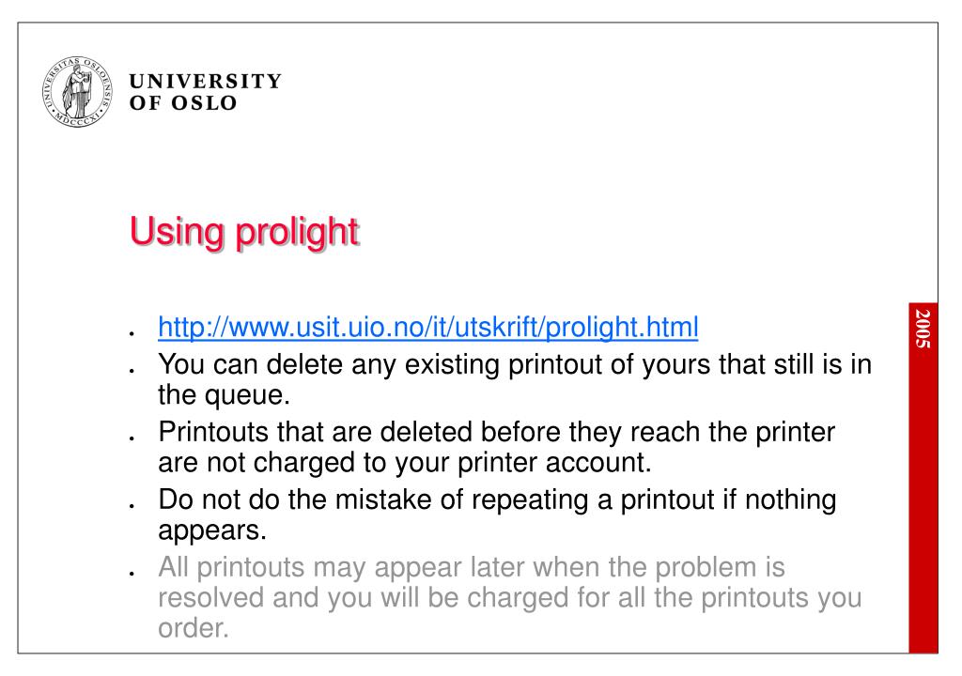
Task: Click the red 2005 sidebar banner
Action: [x=923, y=477]
